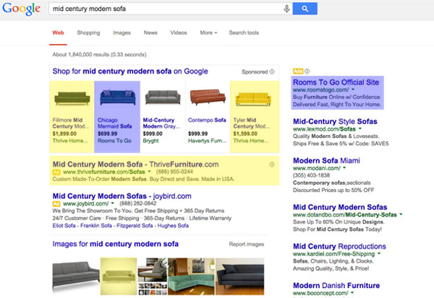Image resolution: width=434 pixels, height=298 pixels.
Task: Open Mid-Century Modern Gray... product link
Action: pyautogui.click(x=161, y=123)
